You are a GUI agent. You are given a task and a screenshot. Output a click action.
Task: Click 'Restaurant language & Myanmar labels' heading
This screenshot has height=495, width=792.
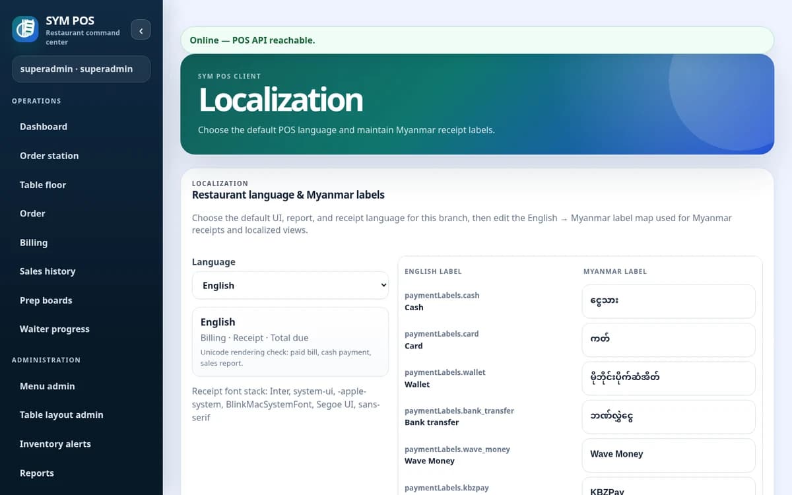tap(288, 195)
